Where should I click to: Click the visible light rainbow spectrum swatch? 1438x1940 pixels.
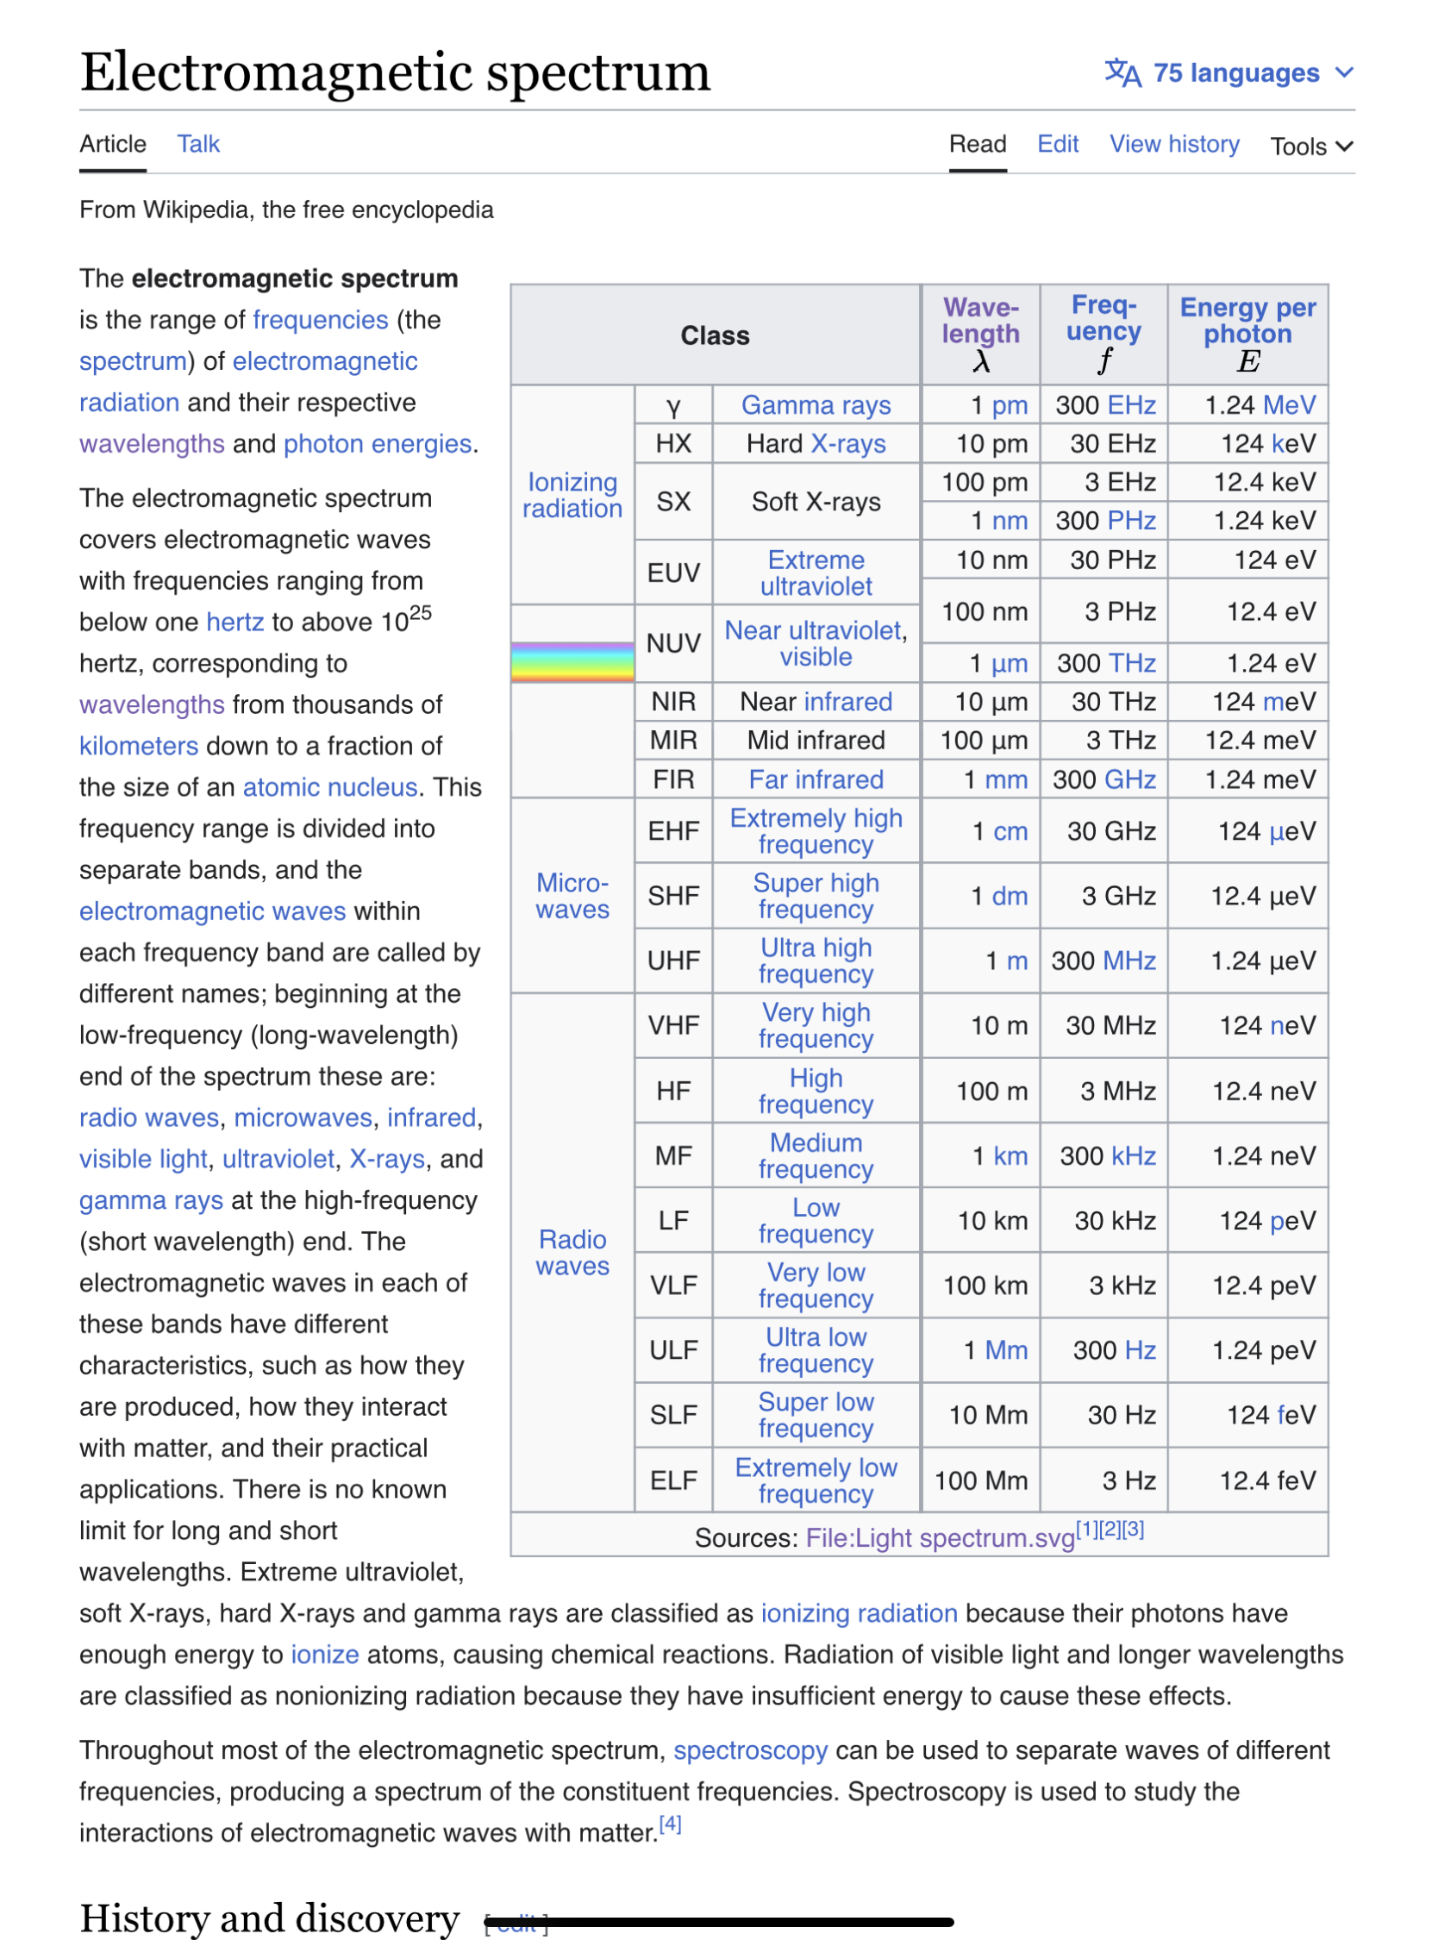pos(572,661)
